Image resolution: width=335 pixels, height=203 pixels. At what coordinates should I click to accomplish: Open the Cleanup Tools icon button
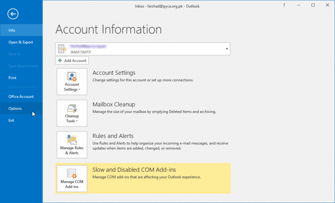click(x=72, y=109)
